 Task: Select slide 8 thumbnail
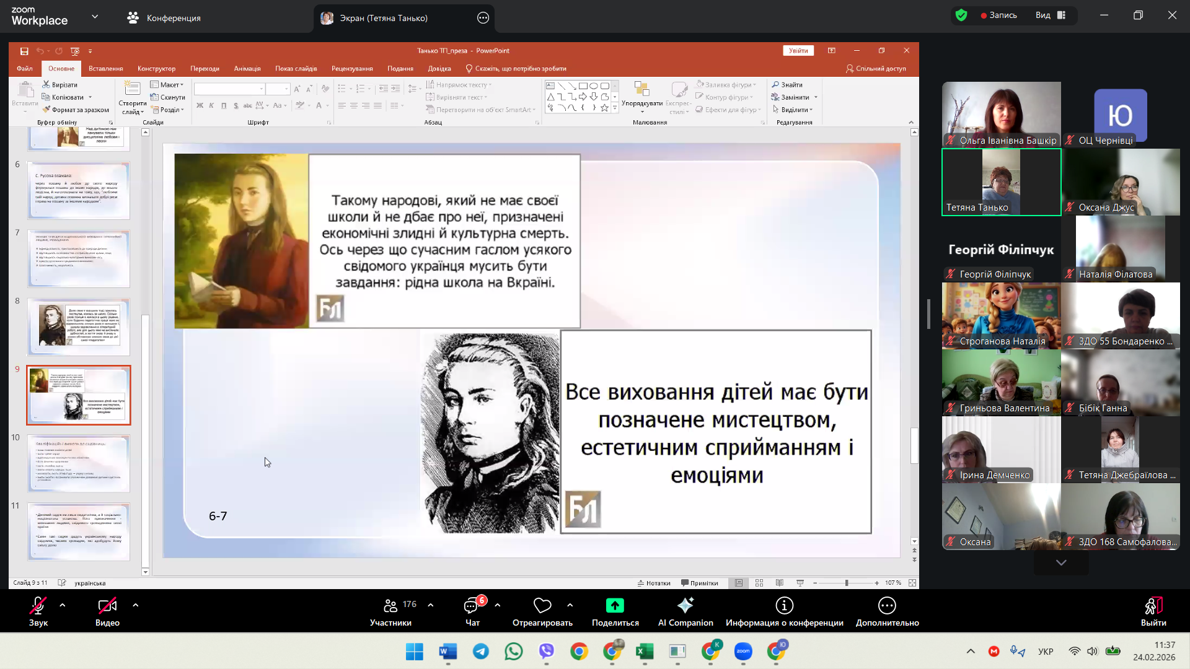[79, 327]
